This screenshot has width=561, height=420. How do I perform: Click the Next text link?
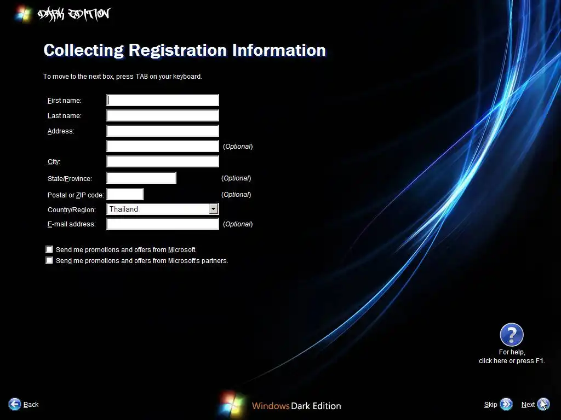528,404
